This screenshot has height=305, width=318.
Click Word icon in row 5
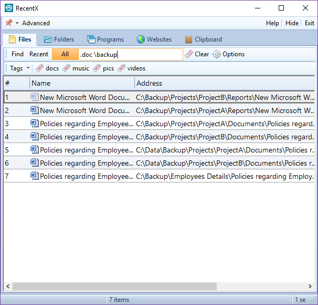pos(34,149)
